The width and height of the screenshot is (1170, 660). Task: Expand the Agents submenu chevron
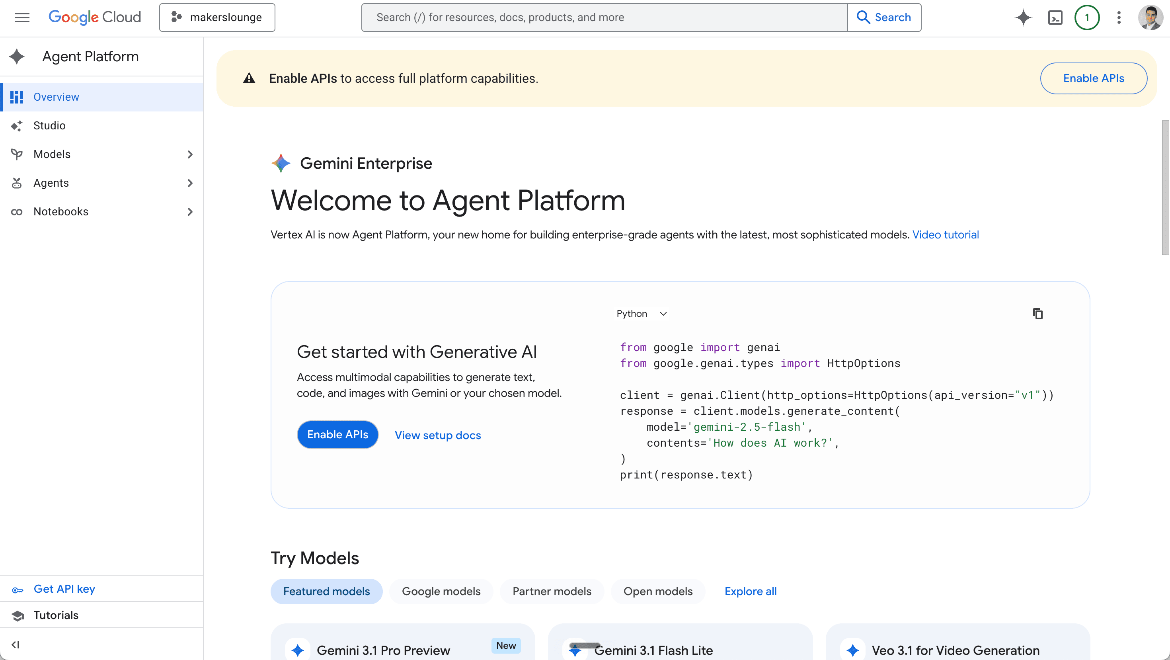pyautogui.click(x=190, y=183)
